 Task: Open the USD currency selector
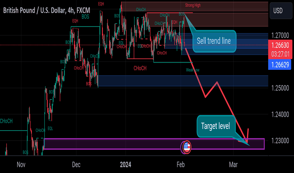(x=281, y=11)
